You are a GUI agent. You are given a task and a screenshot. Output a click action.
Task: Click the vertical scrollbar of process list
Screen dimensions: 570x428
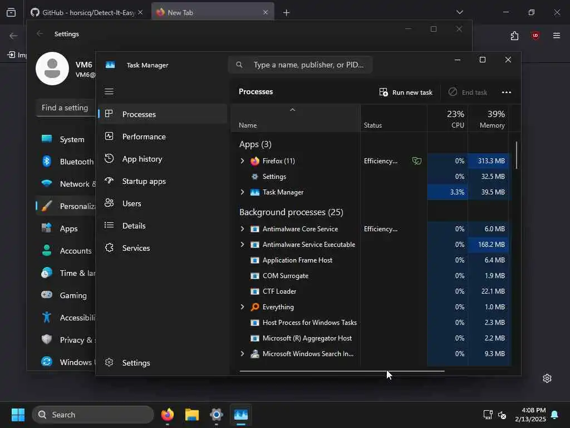516,155
